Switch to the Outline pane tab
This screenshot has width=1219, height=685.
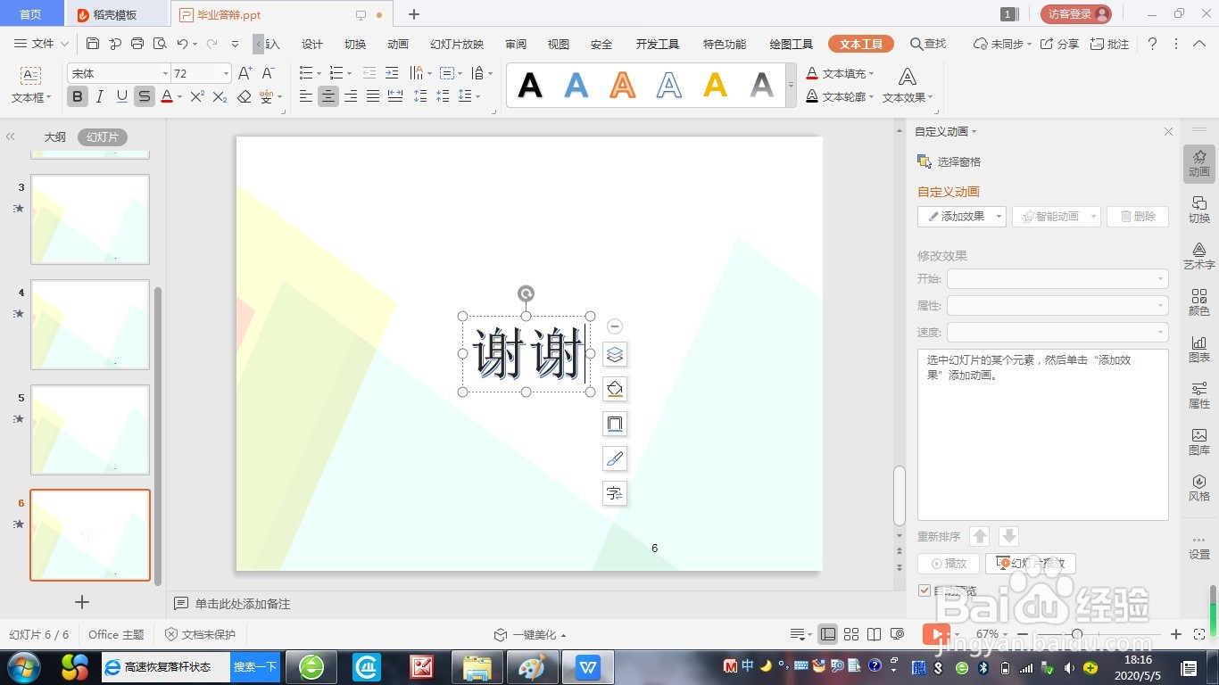point(55,136)
